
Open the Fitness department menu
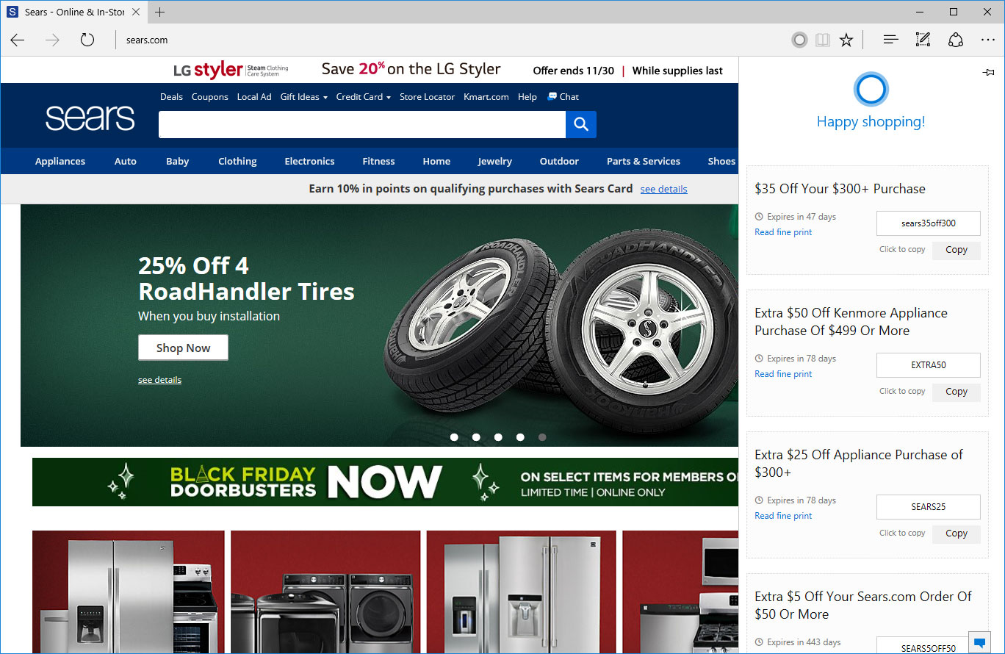378,161
